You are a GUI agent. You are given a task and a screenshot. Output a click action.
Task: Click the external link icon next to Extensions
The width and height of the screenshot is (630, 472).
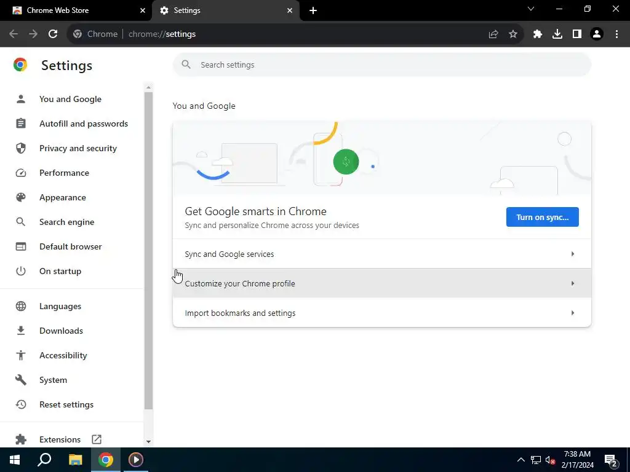97,439
